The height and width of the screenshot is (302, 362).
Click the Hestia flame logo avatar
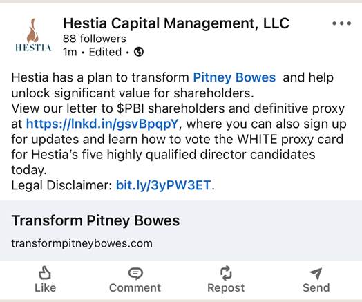click(33, 35)
